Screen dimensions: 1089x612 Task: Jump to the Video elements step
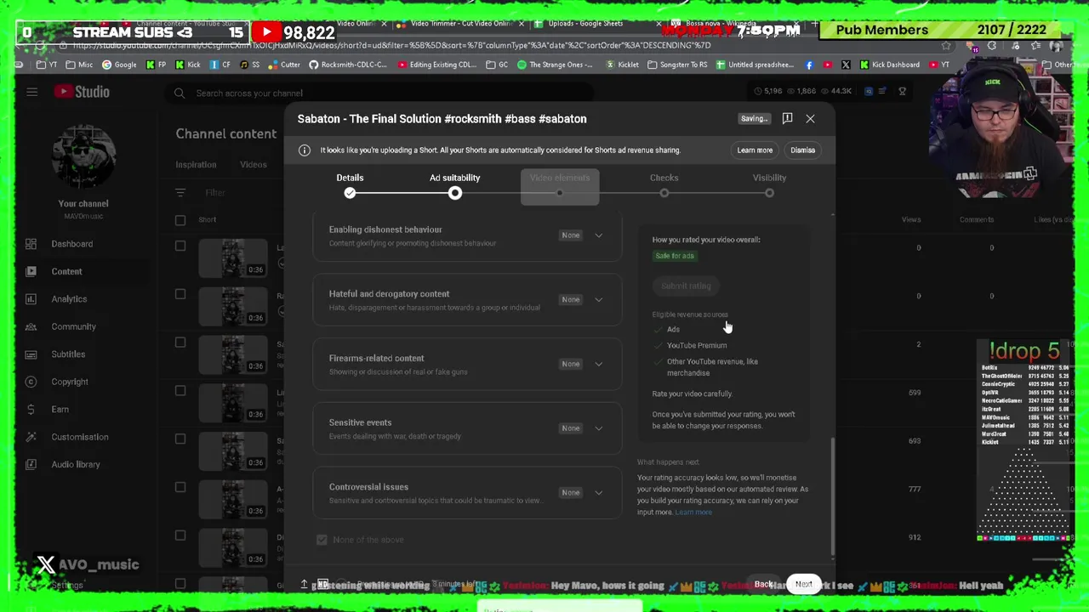pyautogui.click(x=560, y=185)
